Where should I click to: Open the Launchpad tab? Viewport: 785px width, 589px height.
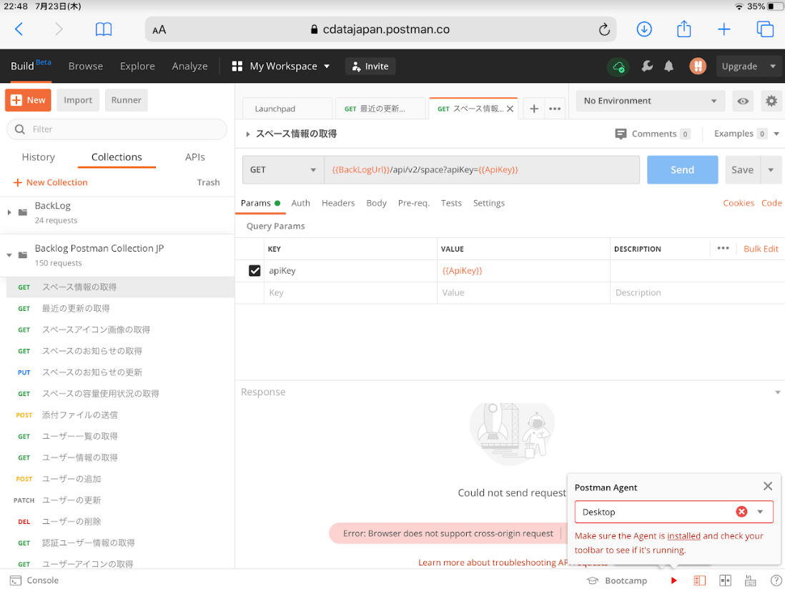287,109
